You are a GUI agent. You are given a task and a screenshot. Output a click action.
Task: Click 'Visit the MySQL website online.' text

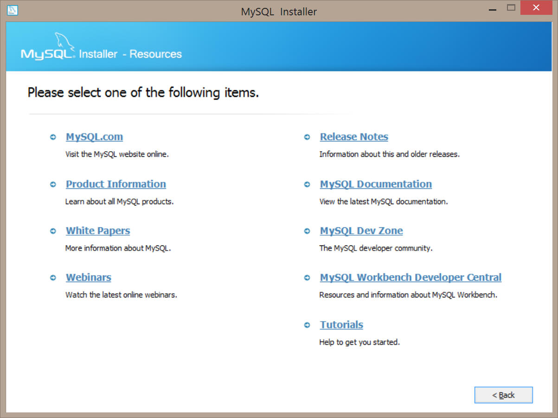coord(117,154)
